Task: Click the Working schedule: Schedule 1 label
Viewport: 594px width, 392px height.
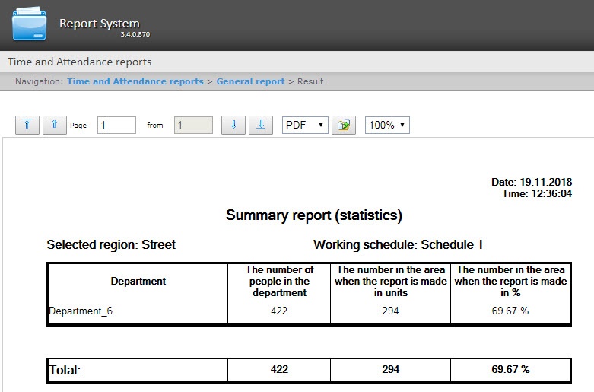Action: [398, 244]
